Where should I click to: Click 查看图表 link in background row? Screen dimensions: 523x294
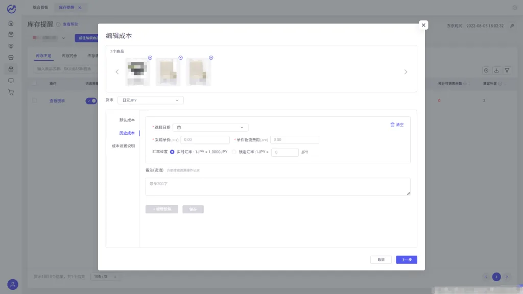57,101
